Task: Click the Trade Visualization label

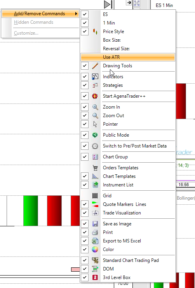Action: pyautogui.click(x=122, y=213)
